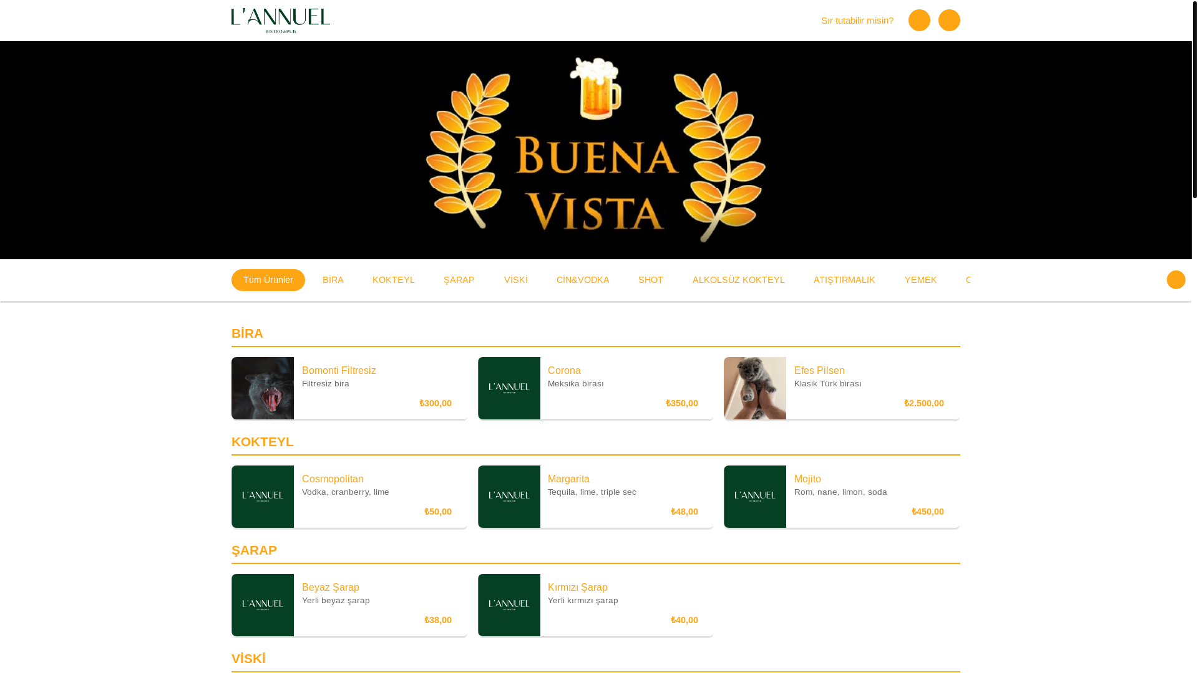Click the VİSKİ section heading

pyautogui.click(x=248, y=659)
